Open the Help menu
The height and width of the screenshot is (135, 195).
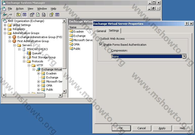(x=54, y=9)
